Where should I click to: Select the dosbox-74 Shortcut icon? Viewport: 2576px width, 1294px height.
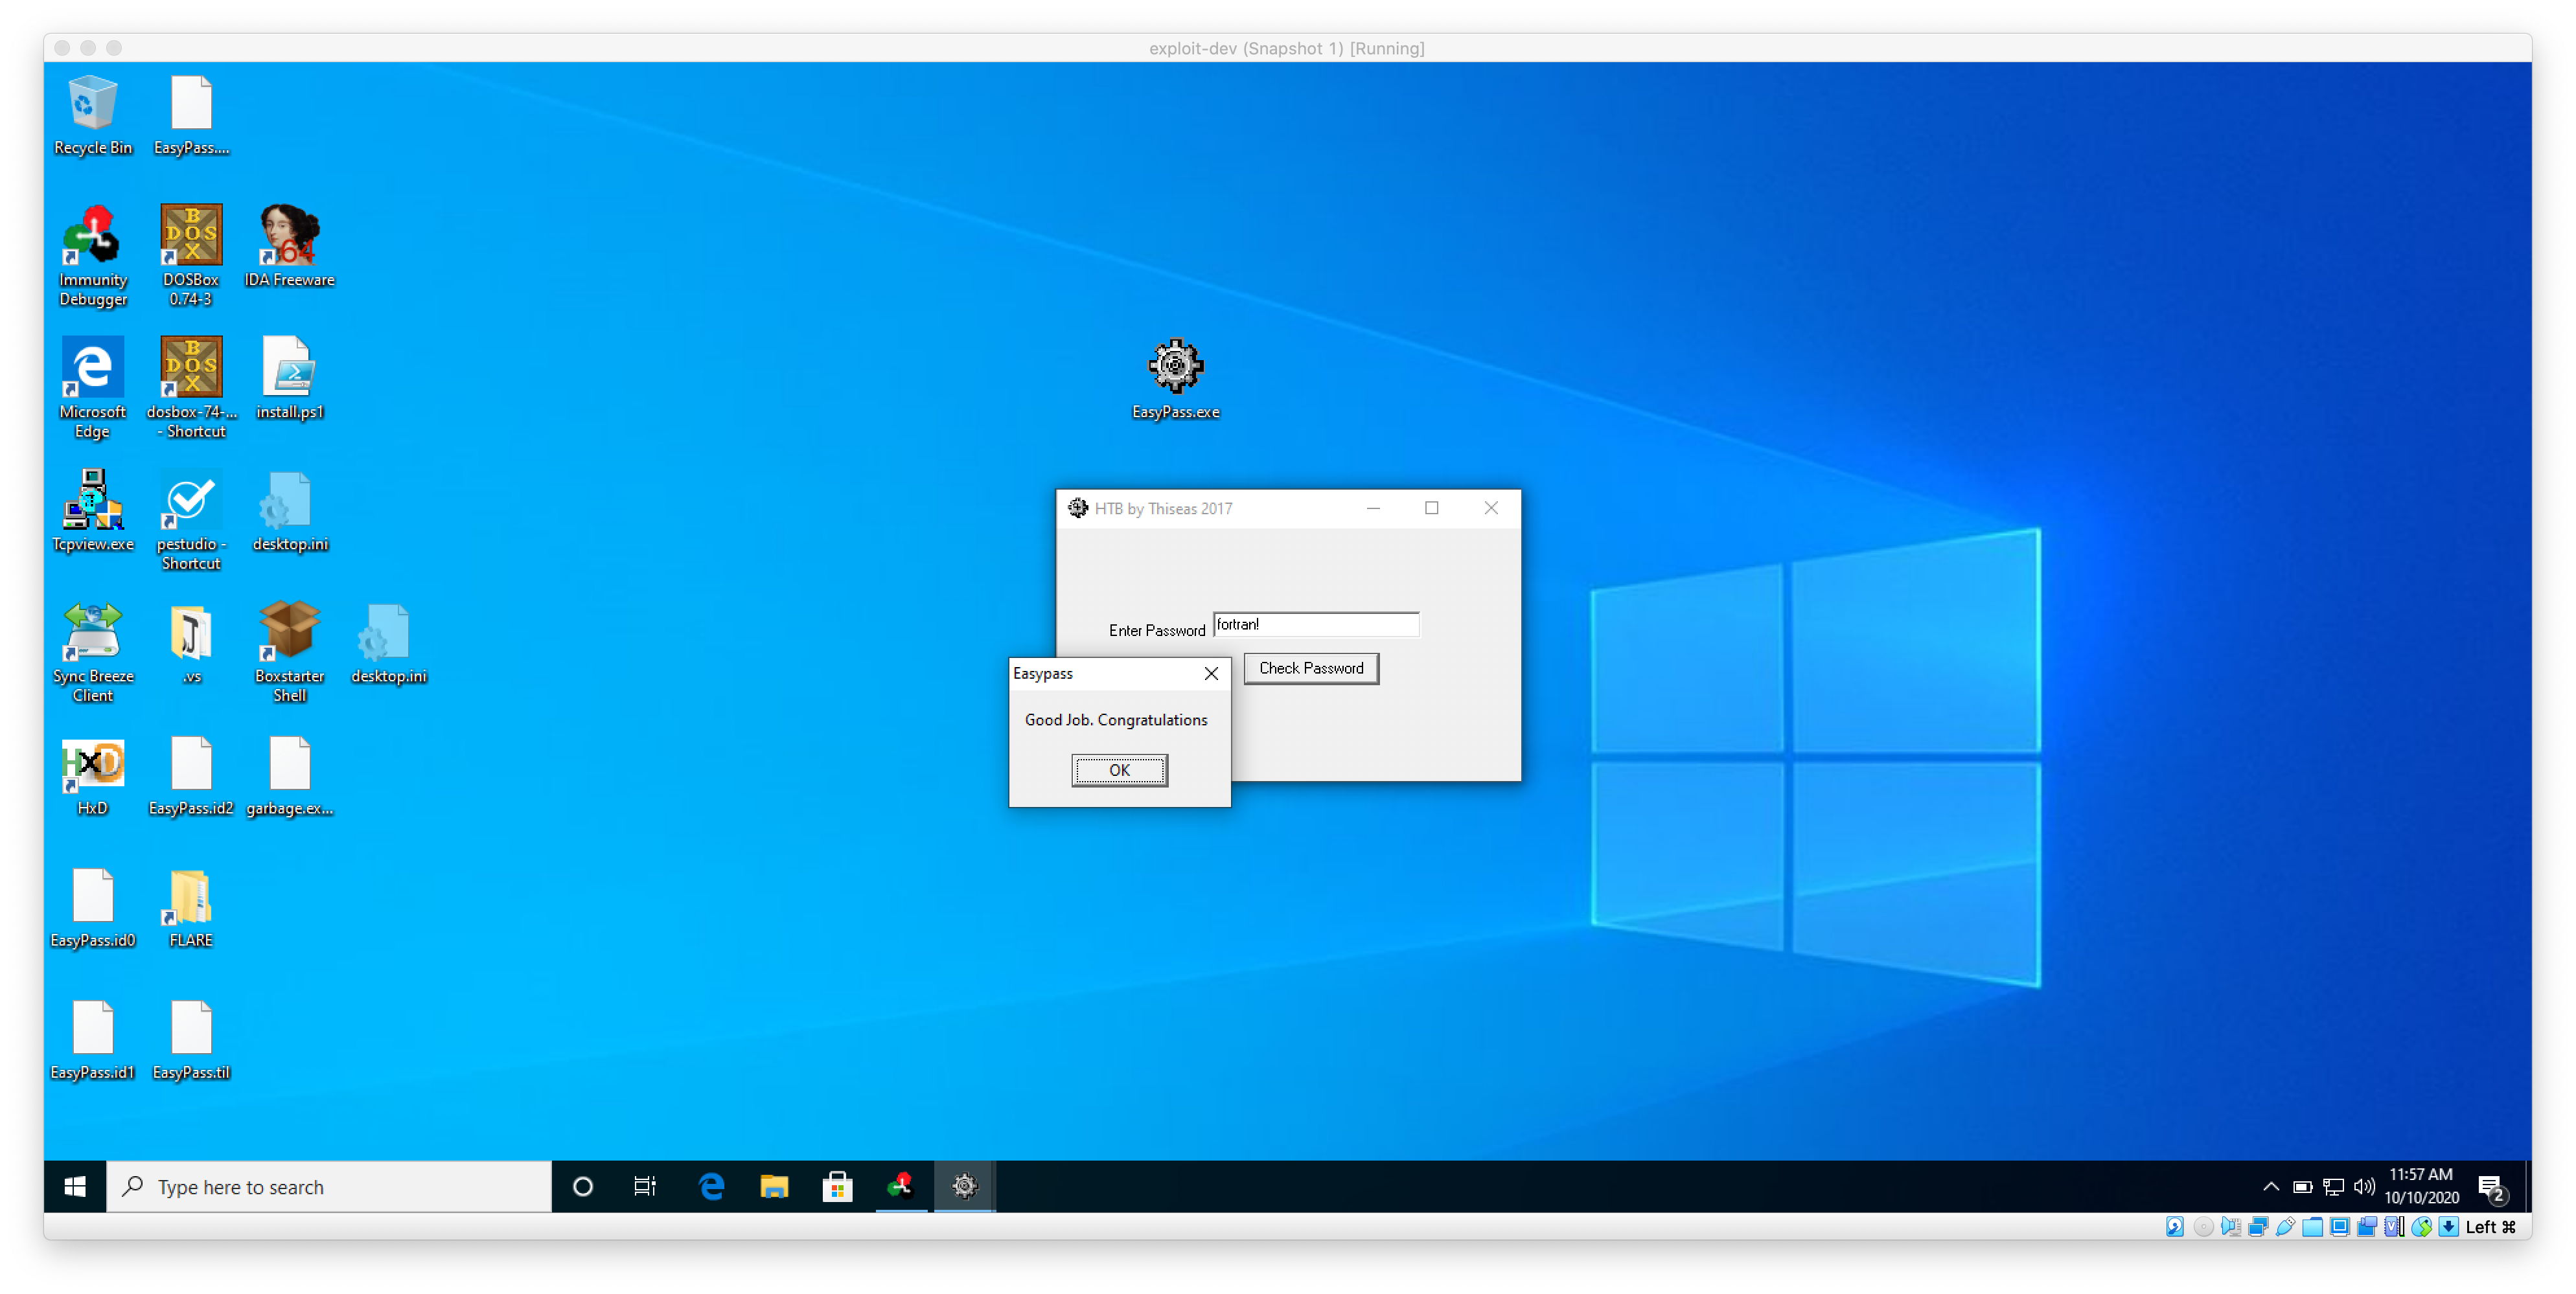pyautogui.click(x=191, y=387)
